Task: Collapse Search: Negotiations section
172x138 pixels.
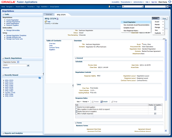Action: point(3,58)
